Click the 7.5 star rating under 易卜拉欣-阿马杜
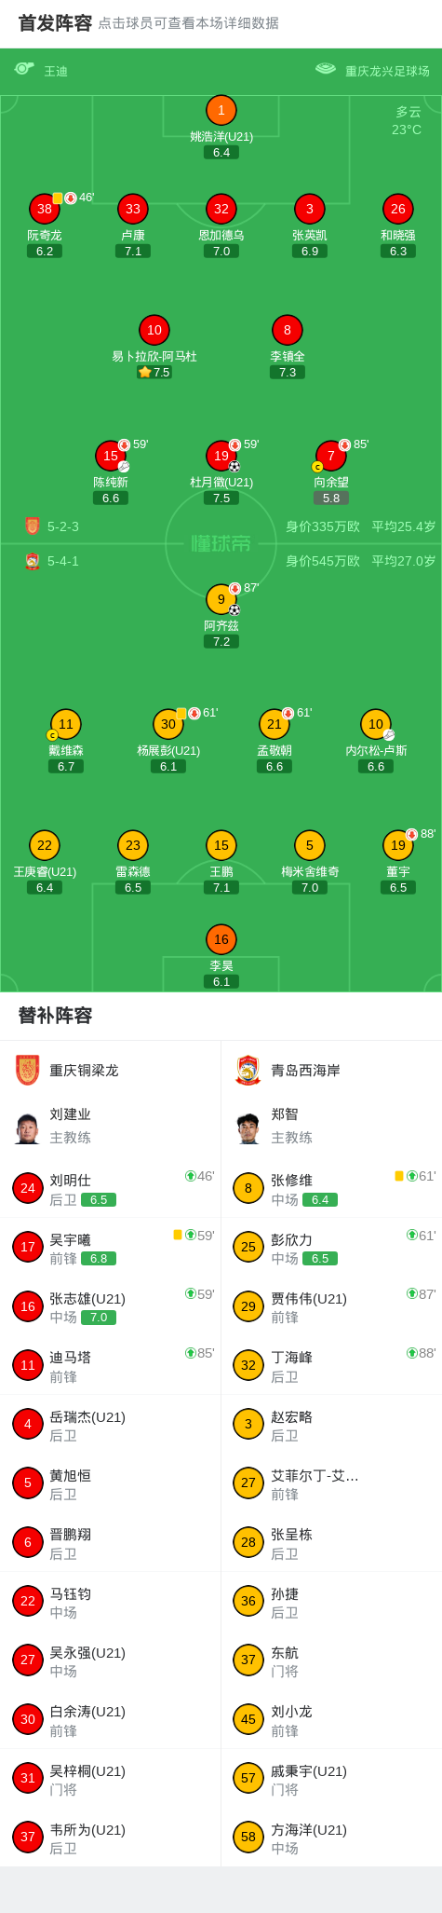The width and height of the screenshot is (442, 1913). pos(154,372)
